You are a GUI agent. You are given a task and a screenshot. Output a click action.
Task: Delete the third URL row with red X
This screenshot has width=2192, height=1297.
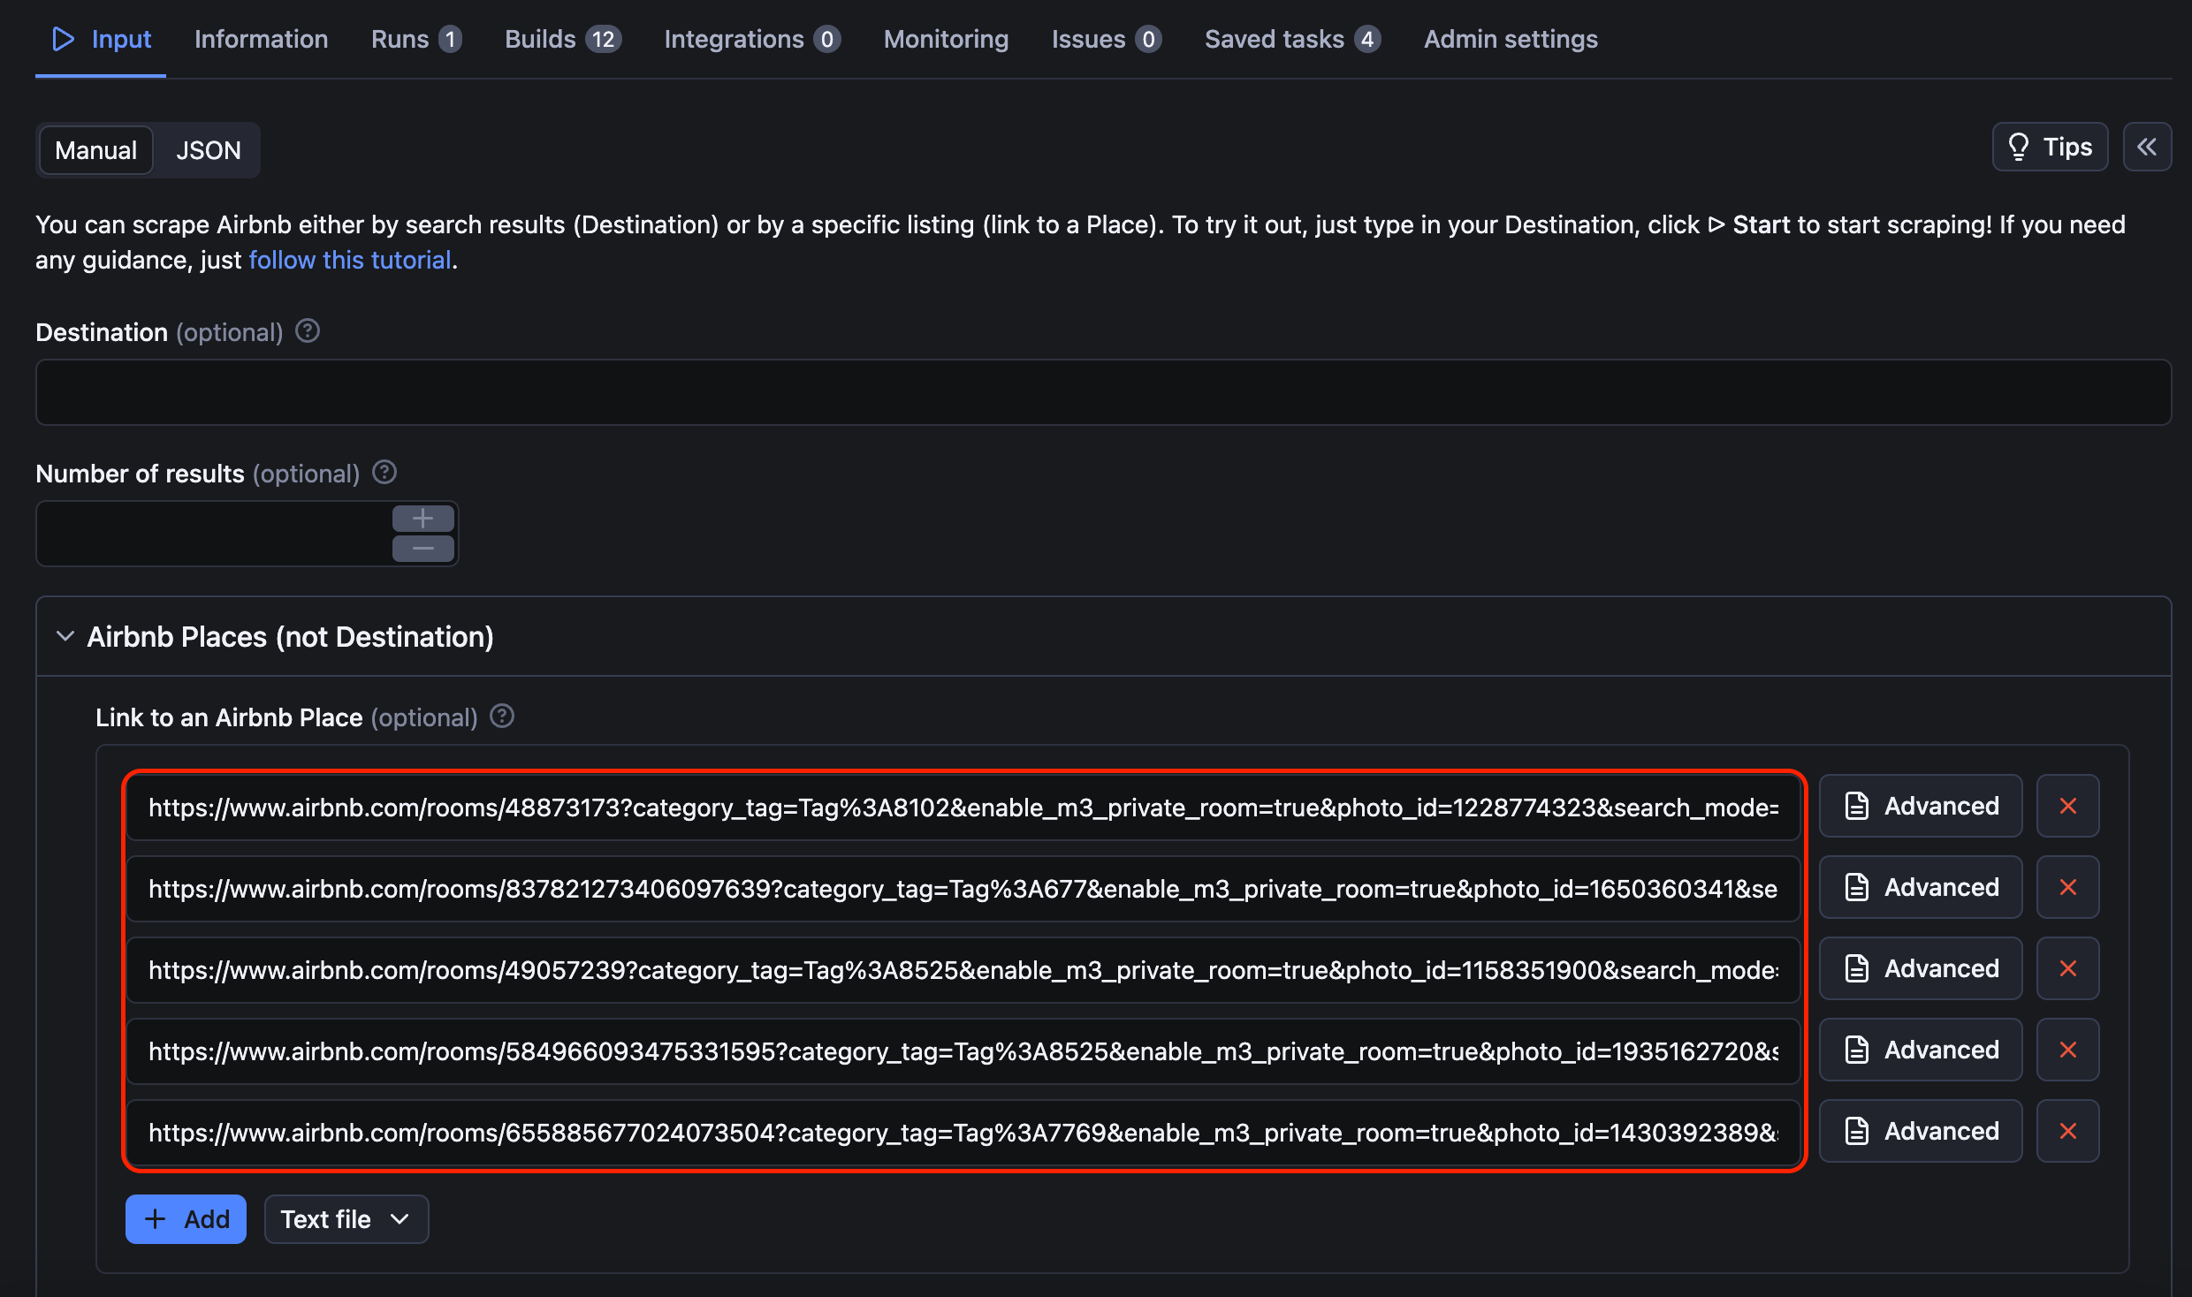pos(2067,968)
